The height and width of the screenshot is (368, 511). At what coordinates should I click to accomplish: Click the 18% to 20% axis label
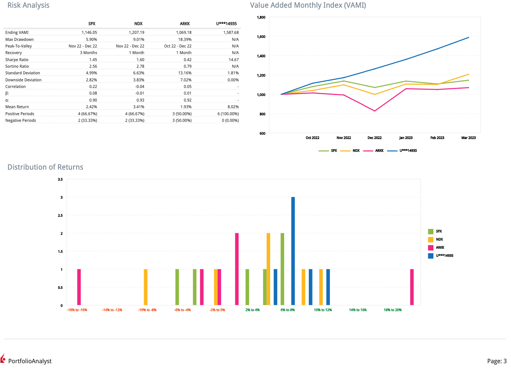(393, 310)
